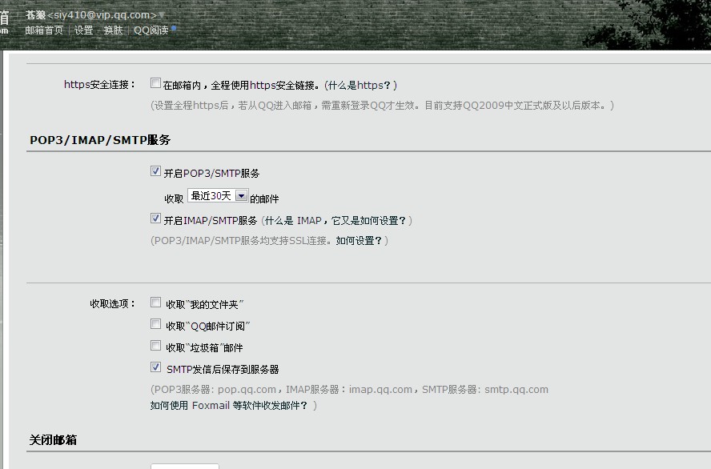The height and width of the screenshot is (469, 711).
Task: Check 收取“QQ邮件订阅” option
Action: [155, 324]
